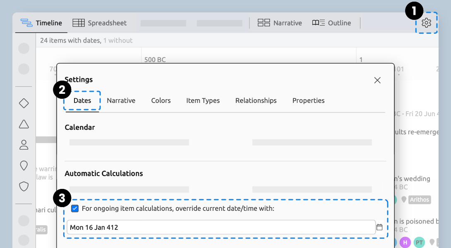
Task: Click the PT avatar badge
Action: pyautogui.click(x=420, y=243)
